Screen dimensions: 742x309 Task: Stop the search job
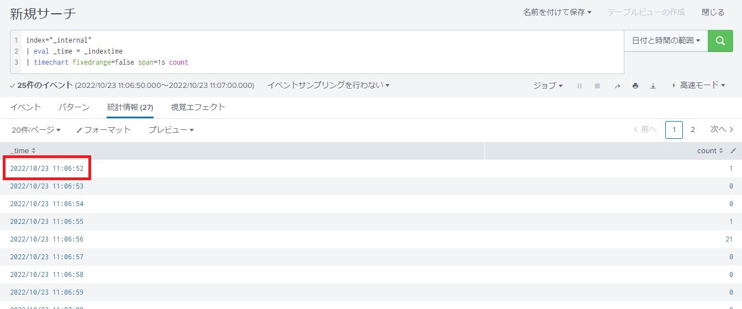pos(597,86)
